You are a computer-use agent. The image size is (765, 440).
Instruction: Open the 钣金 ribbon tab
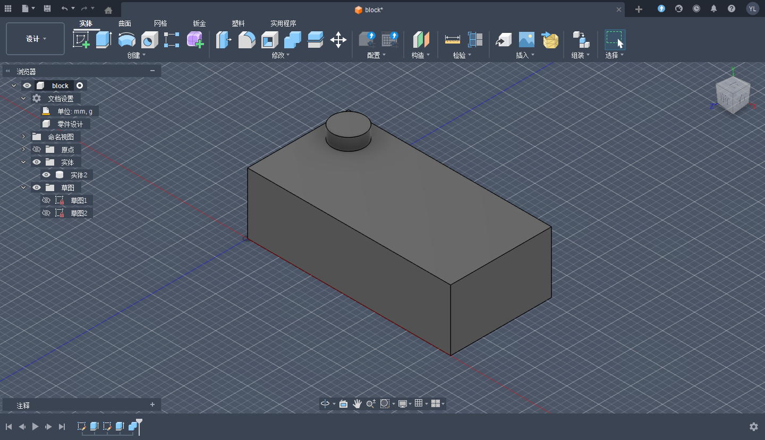click(199, 23)
